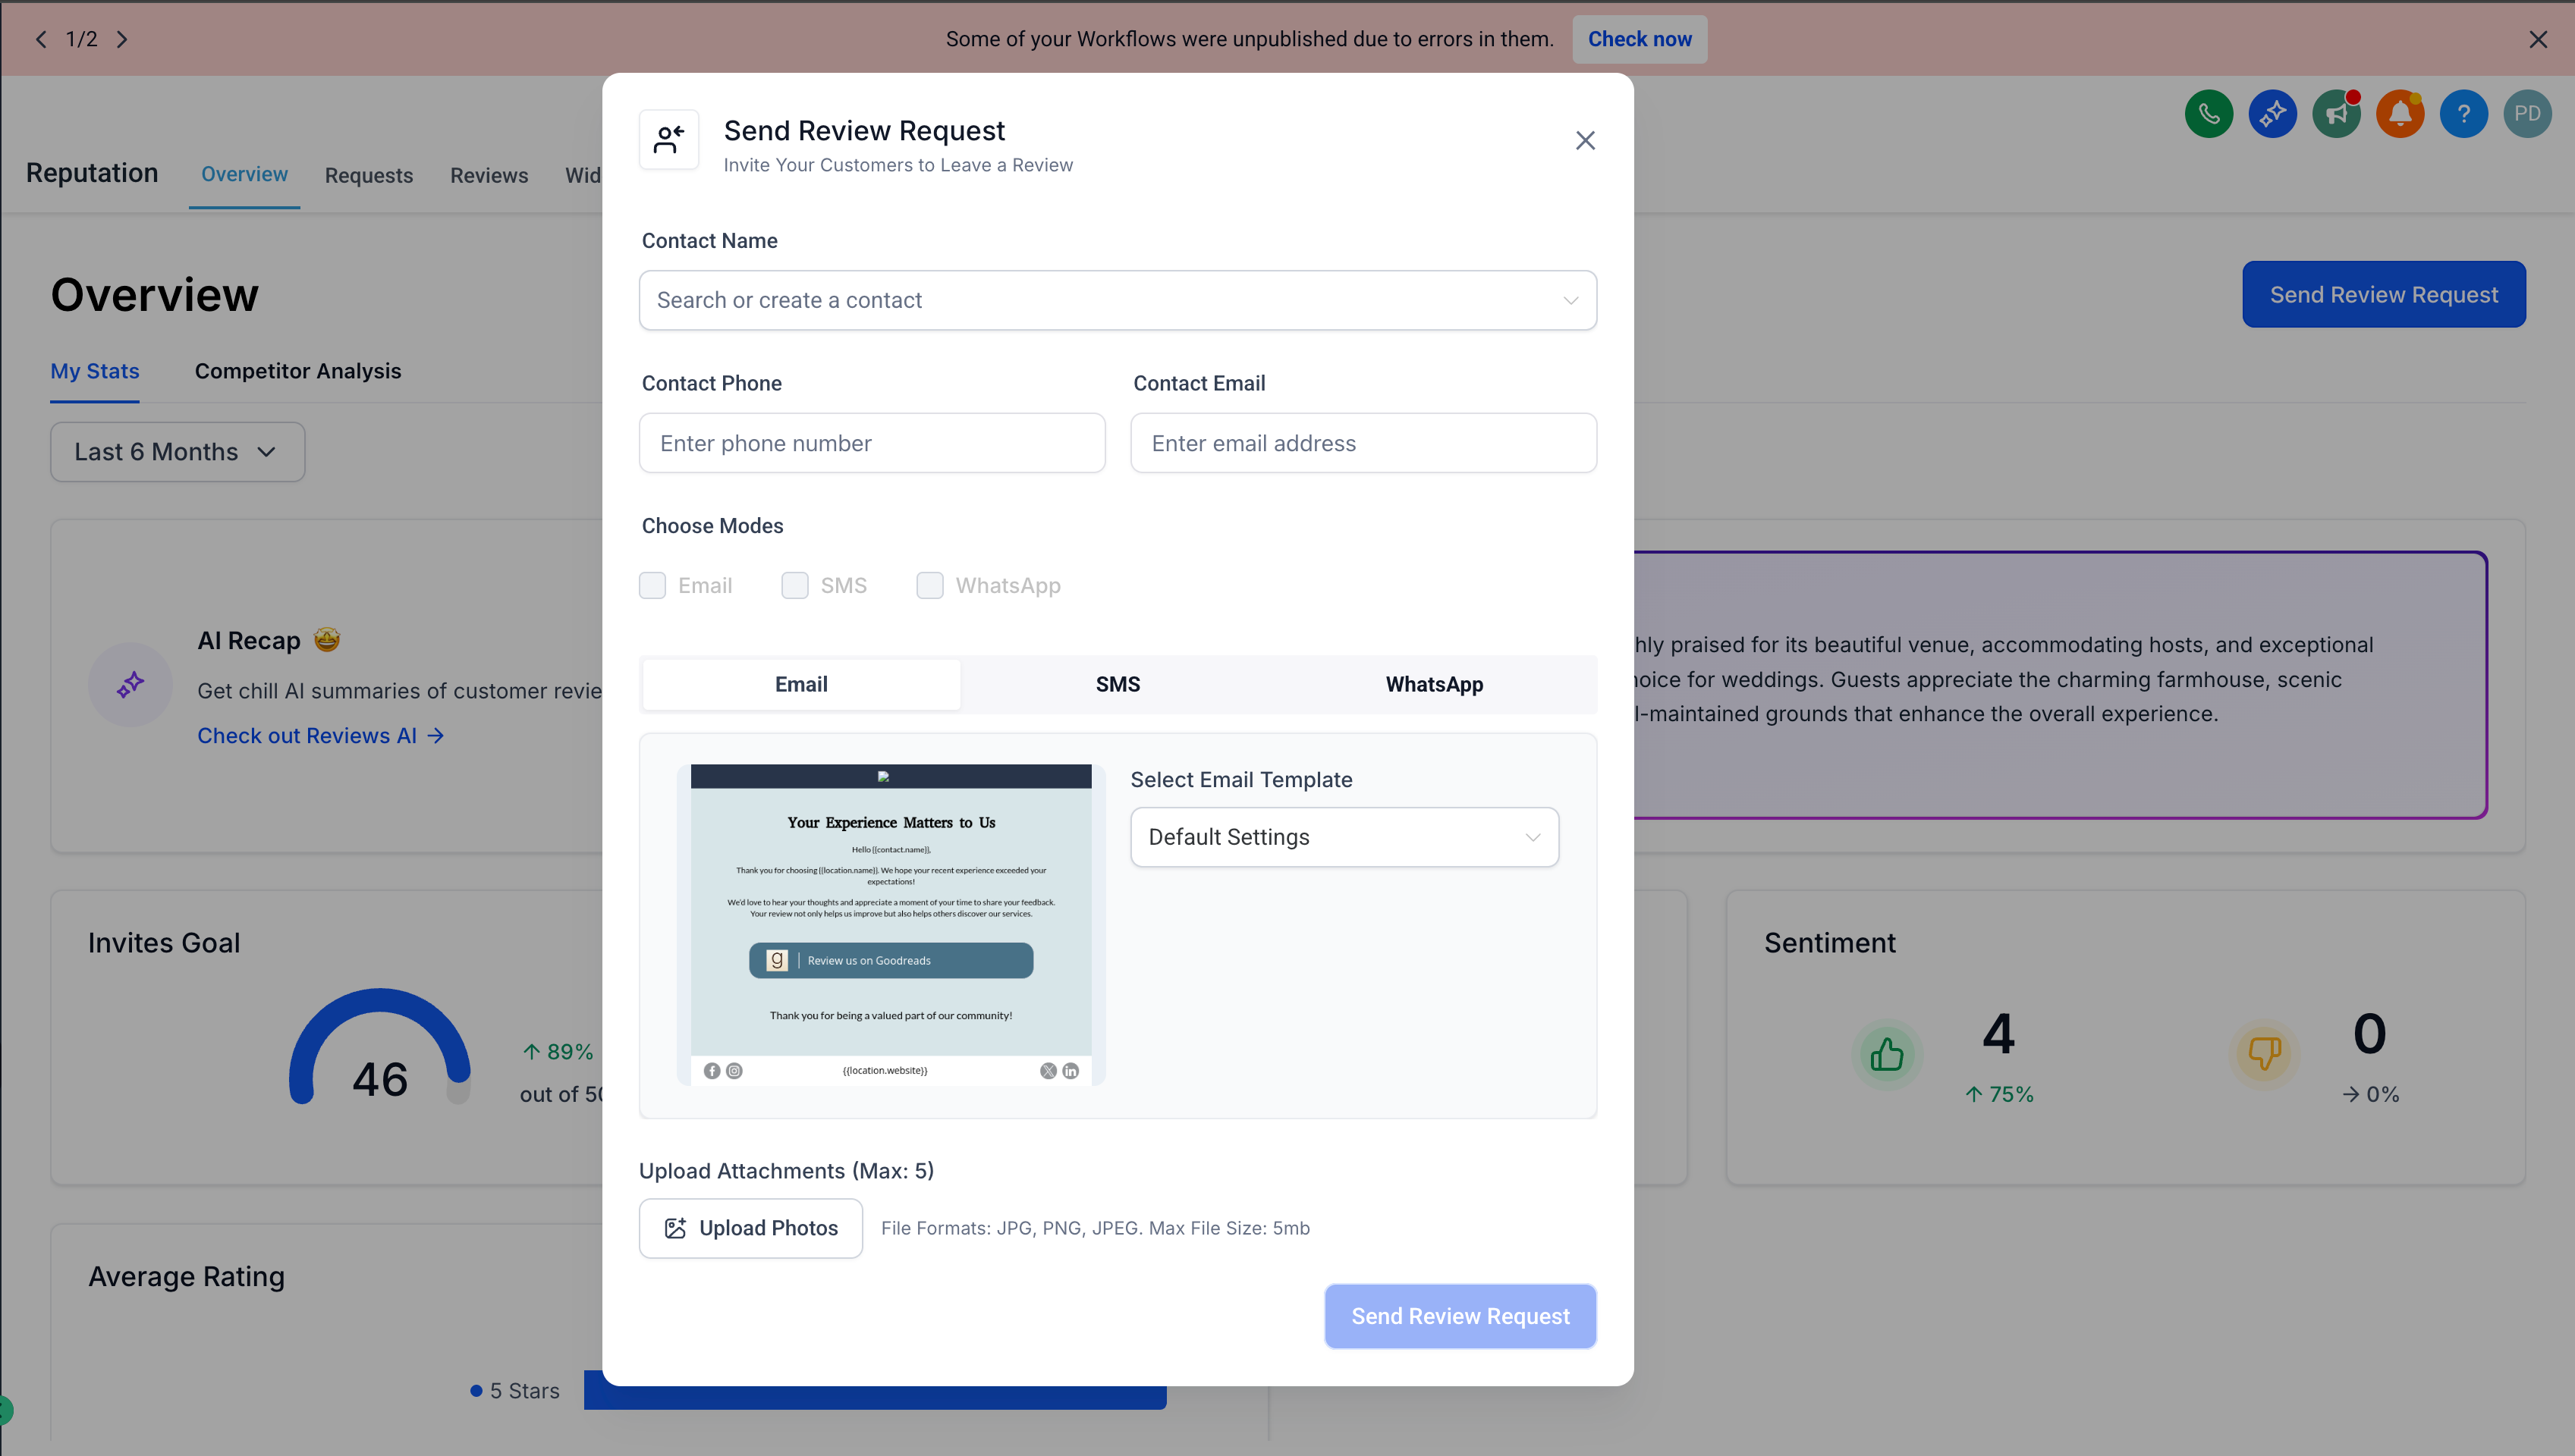This screenshot has width=2575, height=1456.
Task: Dismiss the workflow error banner
Action: point(2537,39)
